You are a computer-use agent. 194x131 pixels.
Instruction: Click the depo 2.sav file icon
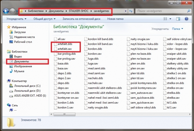tap(55, 78)
